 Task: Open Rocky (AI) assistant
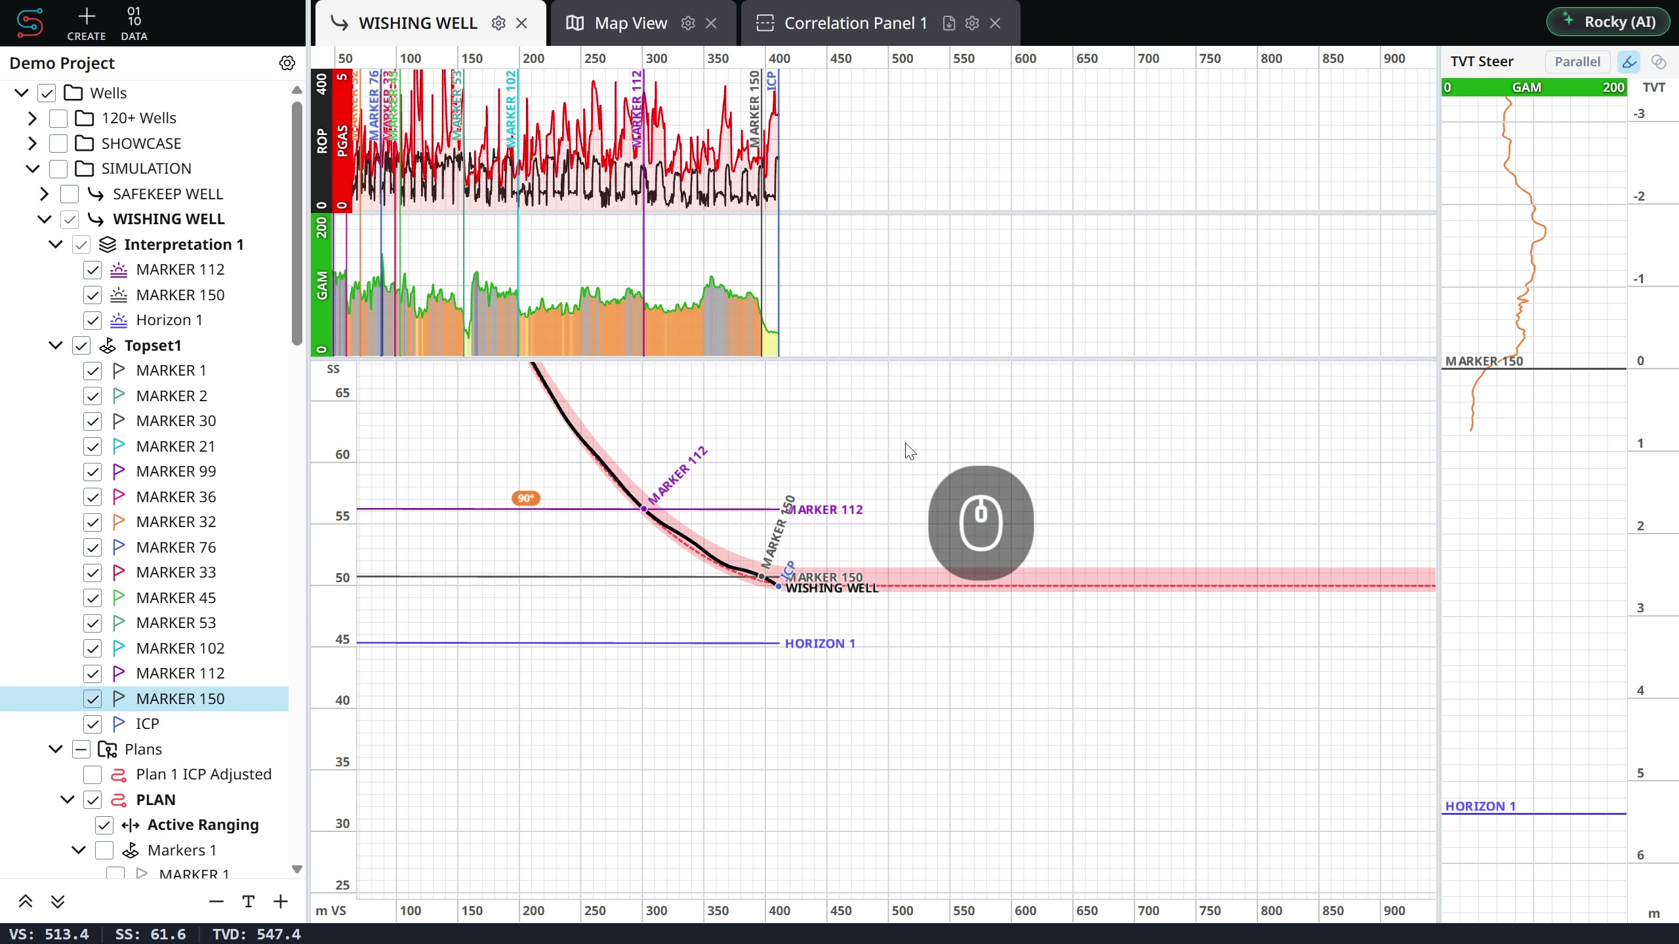click(1609, 22)
